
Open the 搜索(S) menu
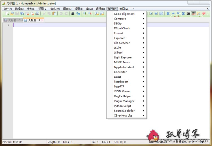(x=31, y=9)
